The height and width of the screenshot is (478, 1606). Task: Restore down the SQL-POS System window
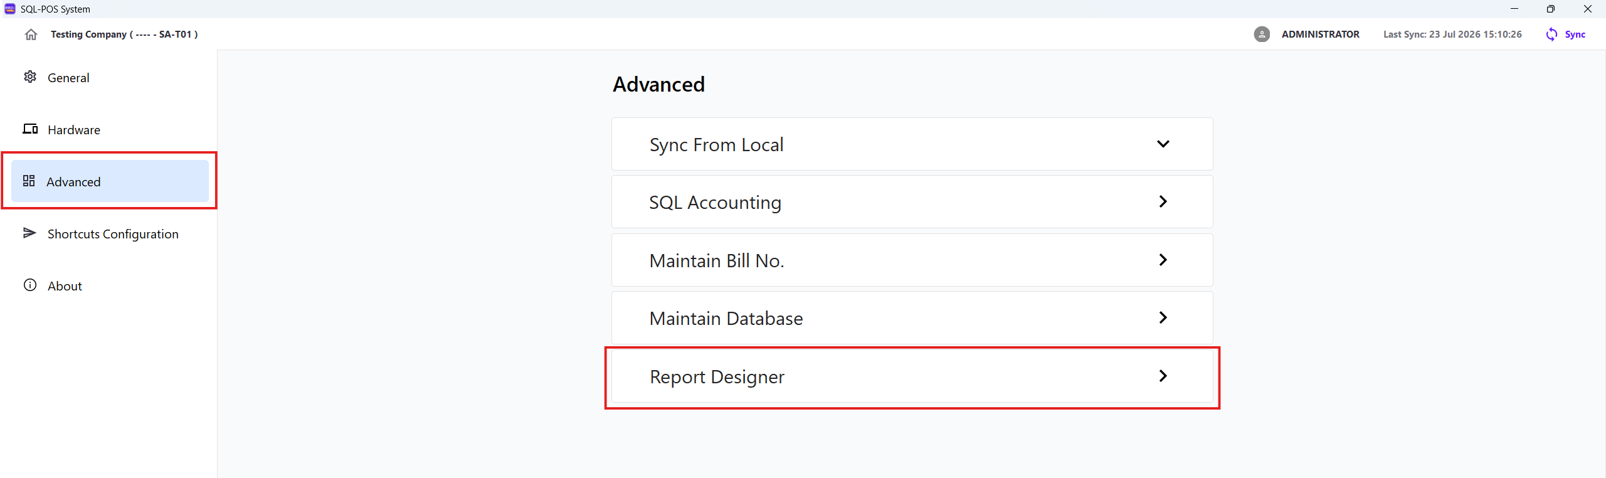point(1550,9)
